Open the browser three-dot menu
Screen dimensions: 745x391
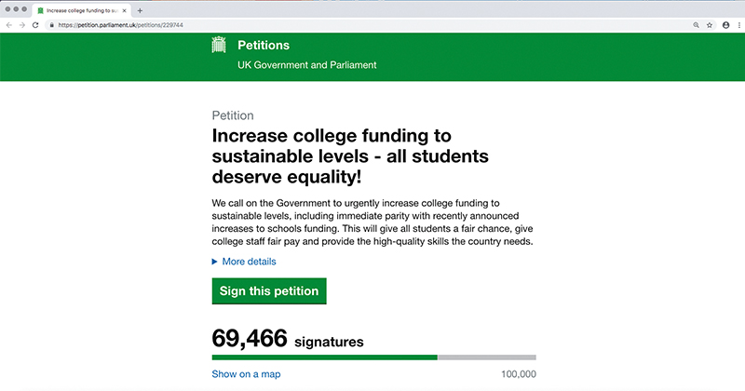(x=739, y=25)
